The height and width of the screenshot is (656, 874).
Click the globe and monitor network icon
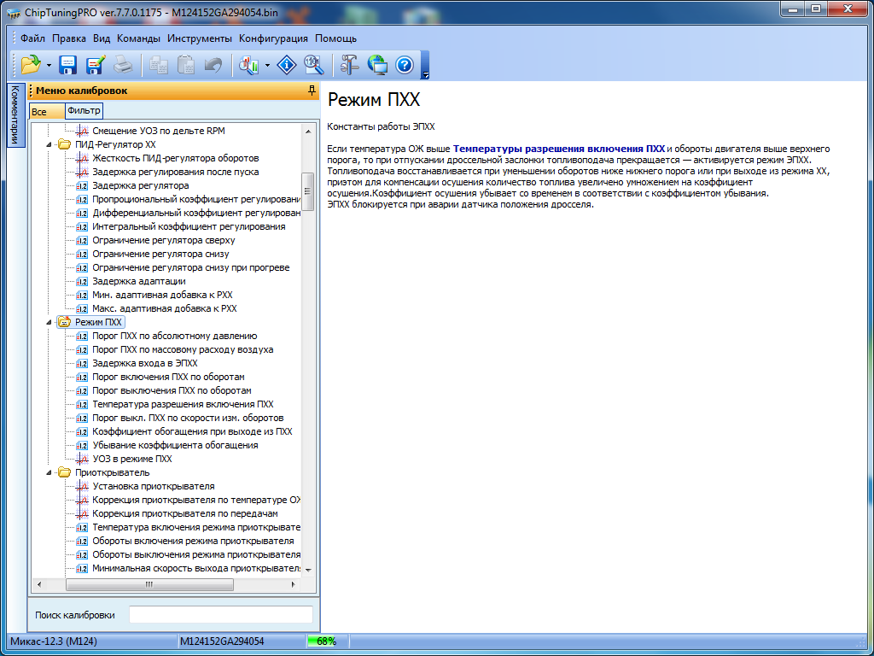(x=377, y=64)
